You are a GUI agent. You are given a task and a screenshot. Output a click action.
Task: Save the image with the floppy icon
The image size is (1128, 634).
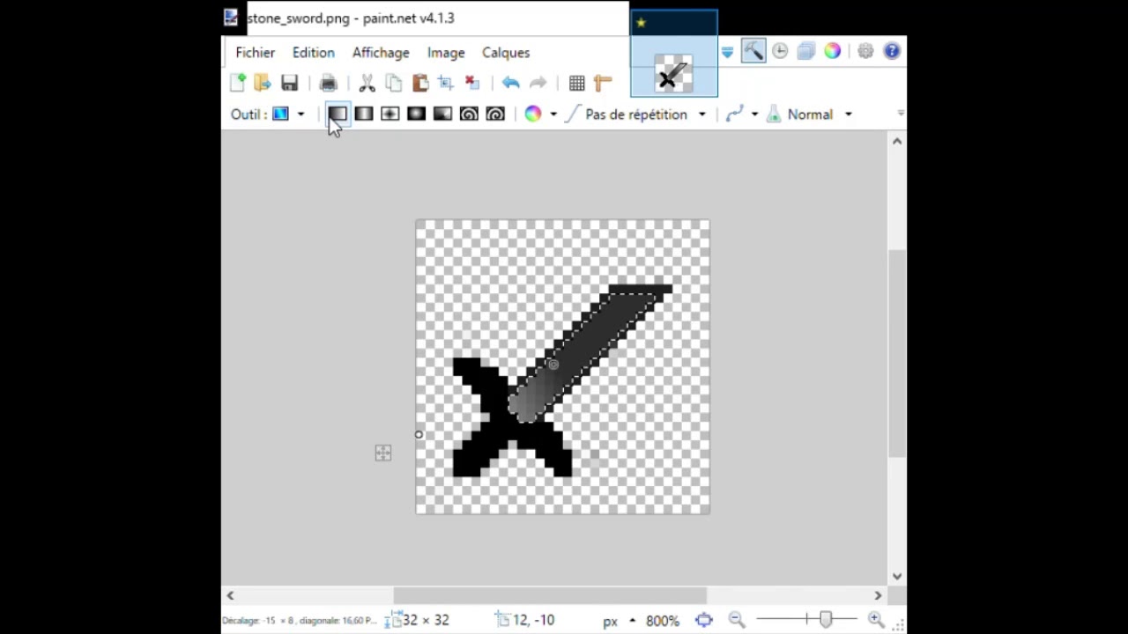[289, 83]
